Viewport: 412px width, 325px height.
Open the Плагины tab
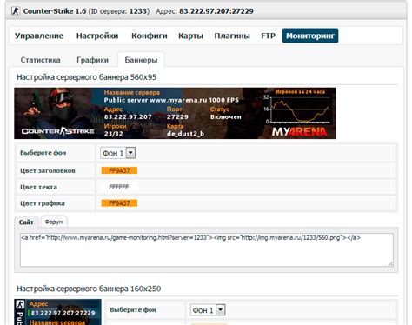232,36
